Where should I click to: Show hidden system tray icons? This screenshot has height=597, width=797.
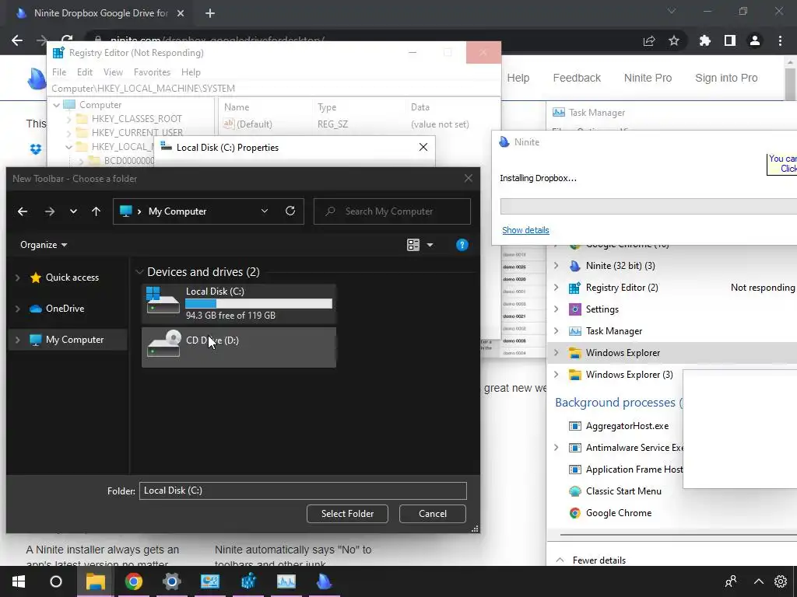click(x=758, y=581)
